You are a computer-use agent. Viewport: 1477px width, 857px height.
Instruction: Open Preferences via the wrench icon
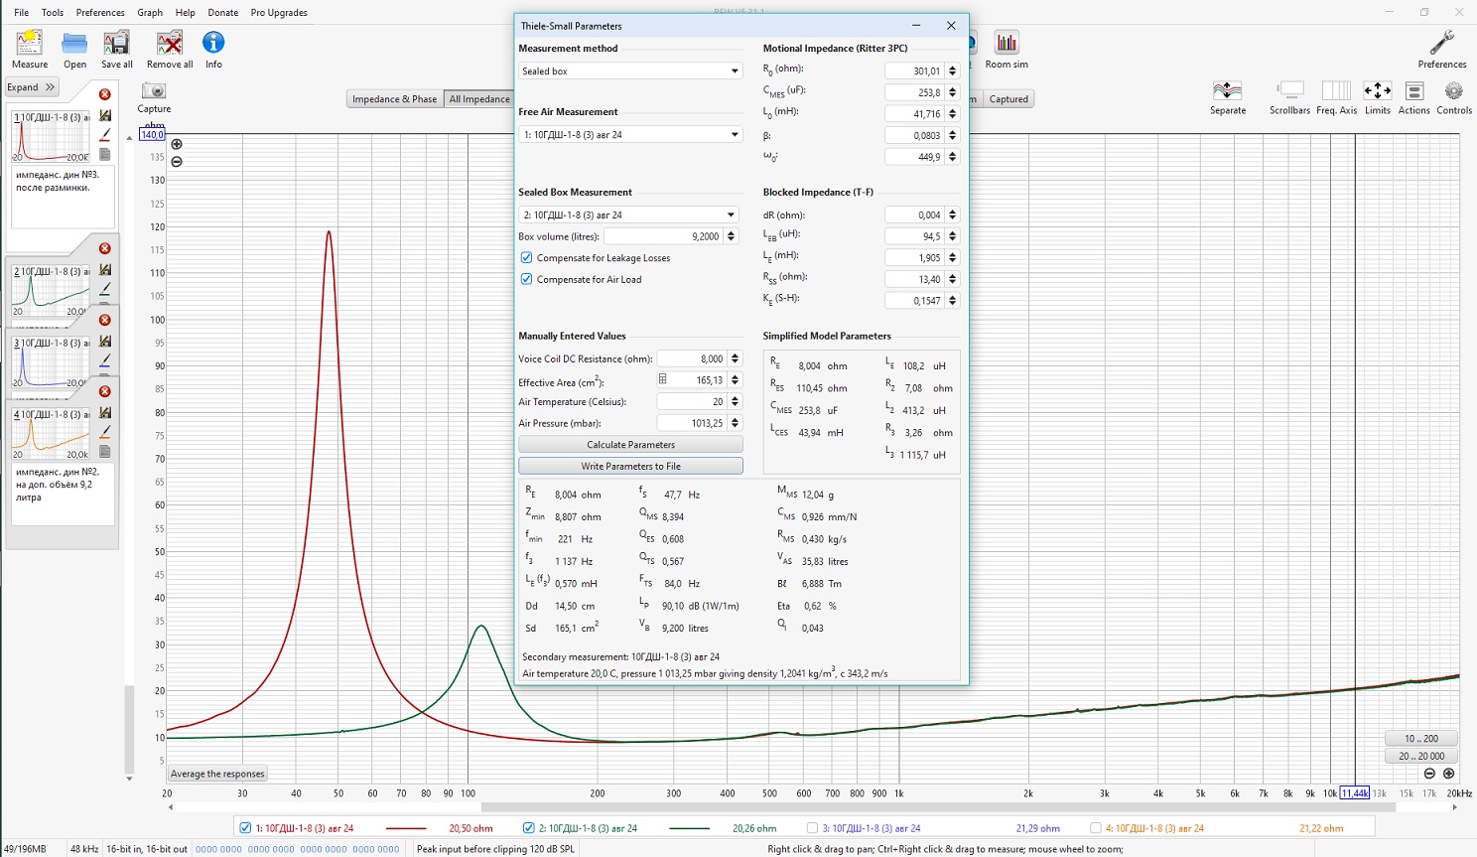tap(1441, 43)
